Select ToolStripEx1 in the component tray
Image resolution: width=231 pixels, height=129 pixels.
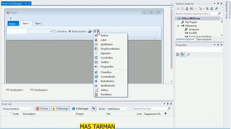[14, 90]
